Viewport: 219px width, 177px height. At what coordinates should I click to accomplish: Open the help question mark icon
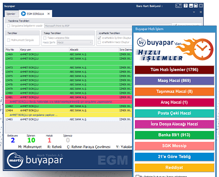186,6
